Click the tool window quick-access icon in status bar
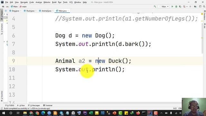Image resolution: width=206 pixels, height=116 pixels. tap(2, 109)
